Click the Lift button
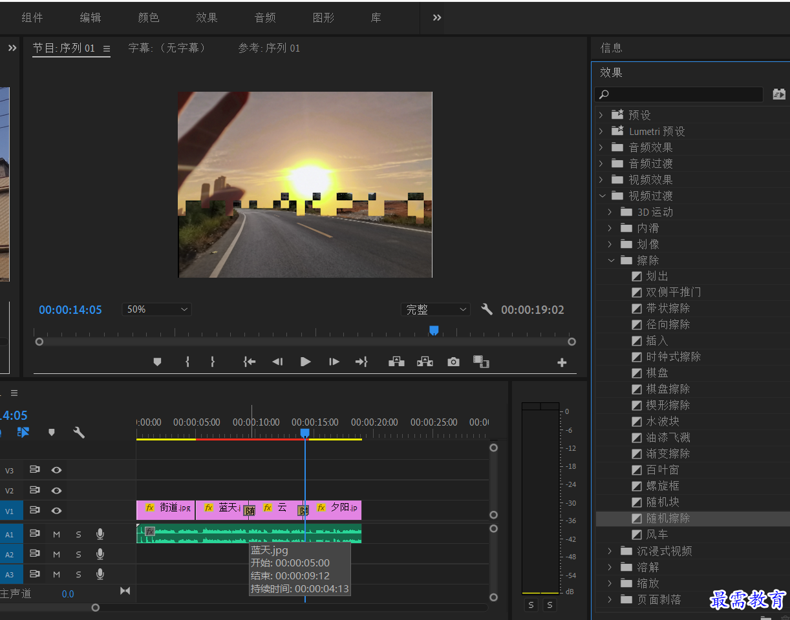790x620 pixels. [x=396, y=362]
